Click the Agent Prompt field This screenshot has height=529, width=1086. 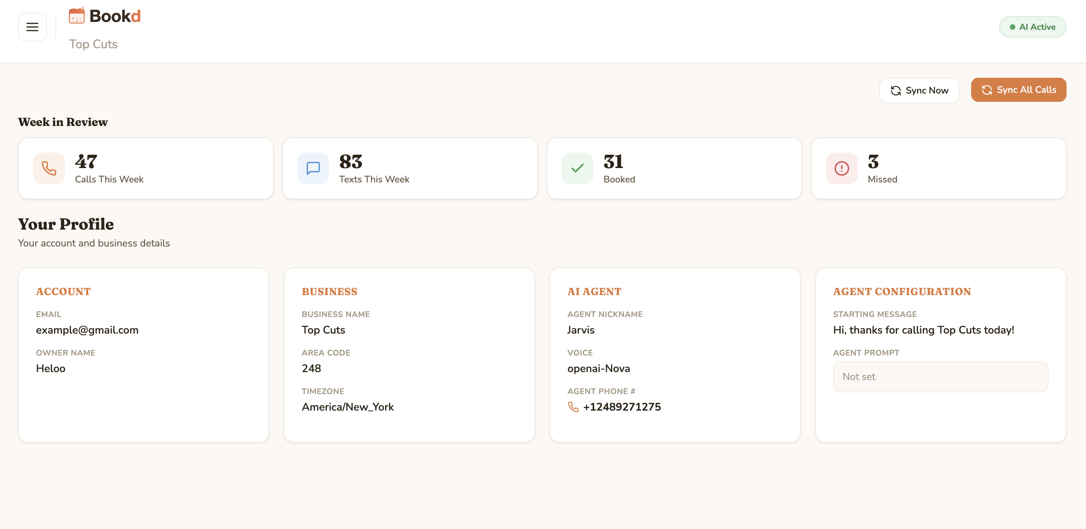click(940, 376)
